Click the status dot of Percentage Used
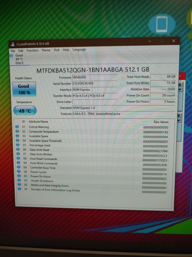Viewport: 192px width, 257px height. click(x=18, y=145)
